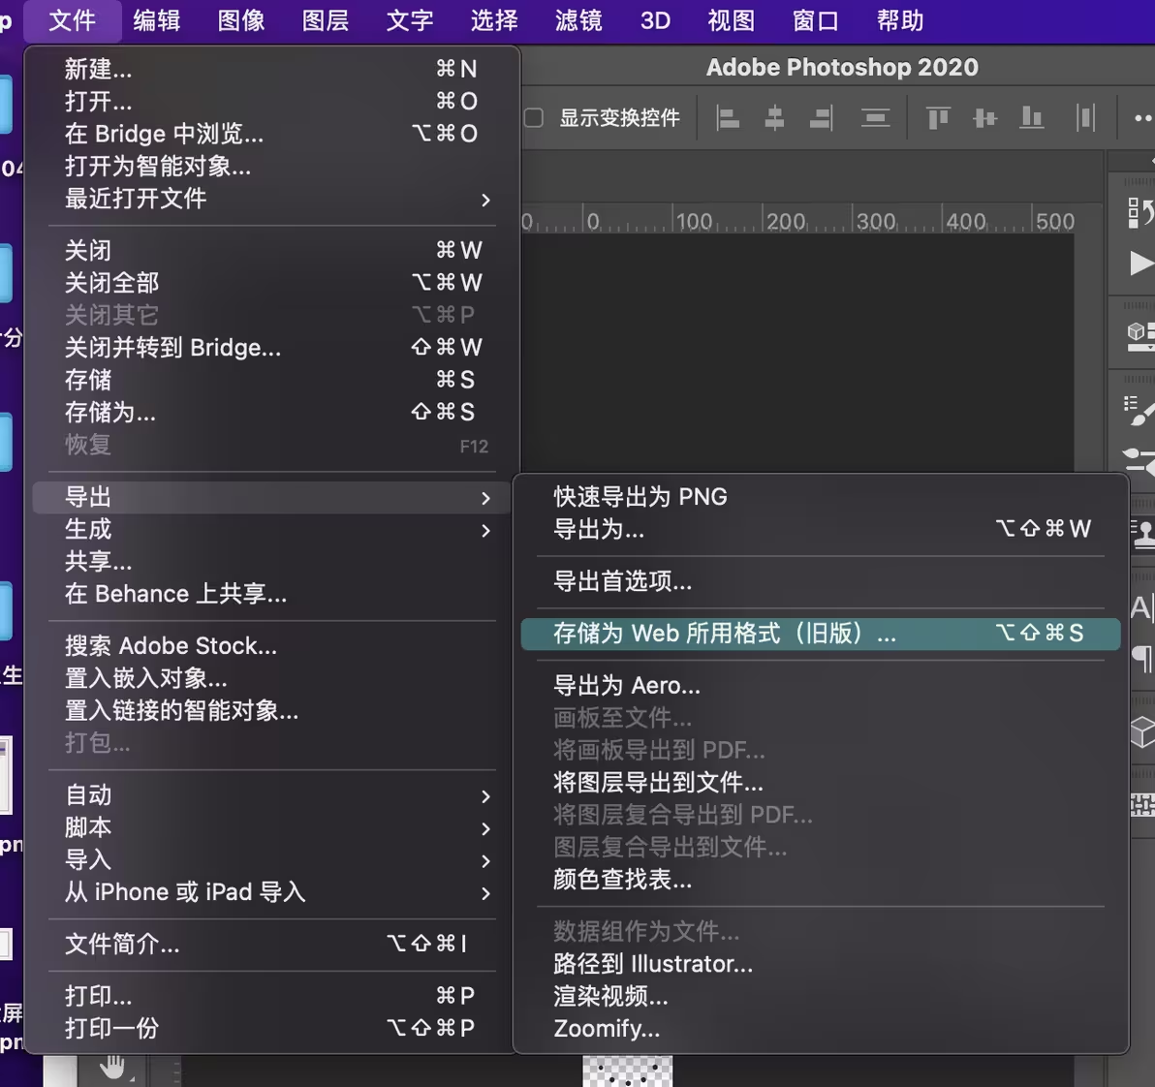Image resolution: width=1155 pixels, height=1087 pixels.
Task: Expand the 生成 submenu
Action: [x=271, y=530]
